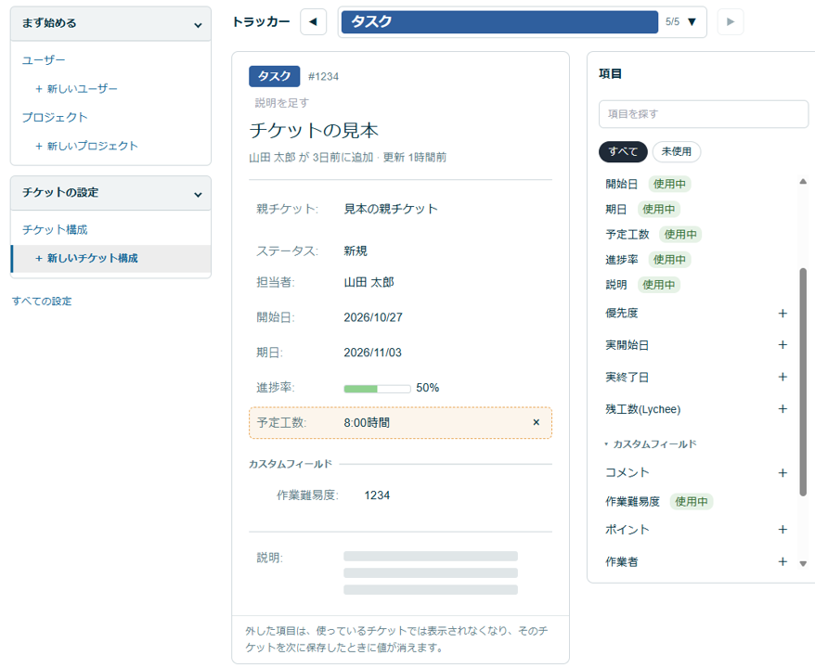Open the タスク tracker dropdown
815x668 pixels.
click(x=522, y=22)
